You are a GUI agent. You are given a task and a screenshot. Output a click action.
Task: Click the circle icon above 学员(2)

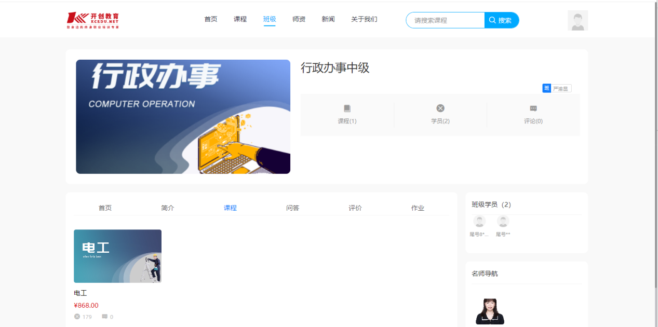(x=440, y=108)
